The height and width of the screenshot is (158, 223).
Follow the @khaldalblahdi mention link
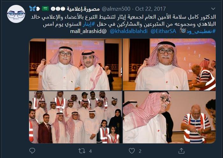click(129, 31)
